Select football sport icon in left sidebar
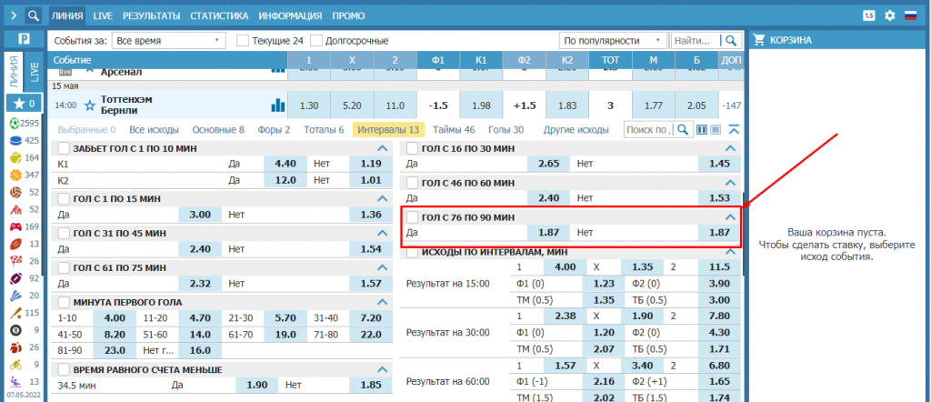Viewport: 931px width, 402px height. (14, 123)
